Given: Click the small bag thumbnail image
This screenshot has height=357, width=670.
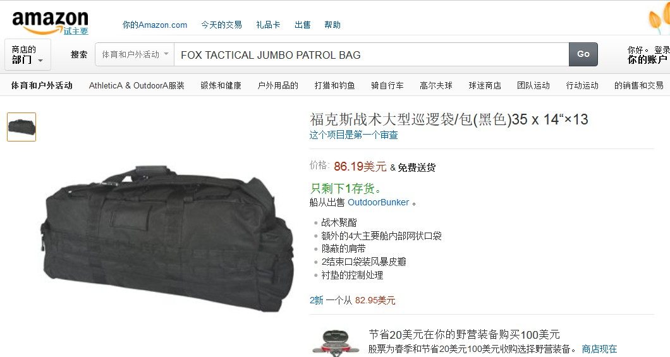Looking at the screenshot, I should 21,127.
